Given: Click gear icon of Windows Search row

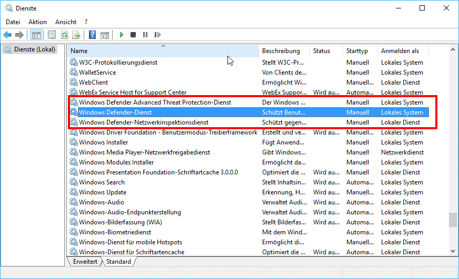Looking at the screenshot, I should point(74,182).
